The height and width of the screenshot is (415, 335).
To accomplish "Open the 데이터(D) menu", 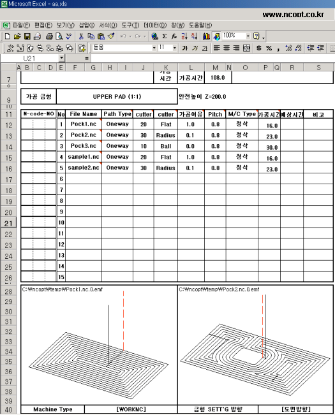I will click(x=155, y=25).
